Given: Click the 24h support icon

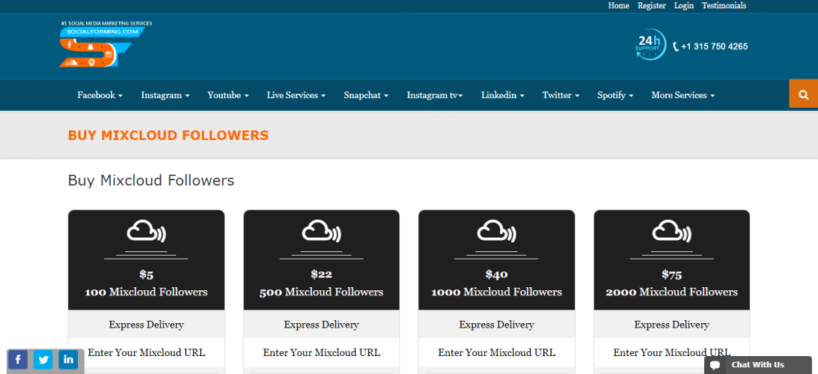Looking at the screenshot, I should click(x=650, y=44).
